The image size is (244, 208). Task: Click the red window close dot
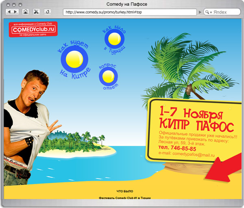7,4
